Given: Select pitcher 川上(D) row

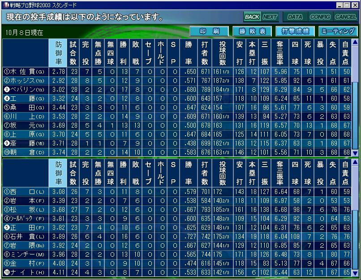Looking at the screenshot, I should 177,116.
